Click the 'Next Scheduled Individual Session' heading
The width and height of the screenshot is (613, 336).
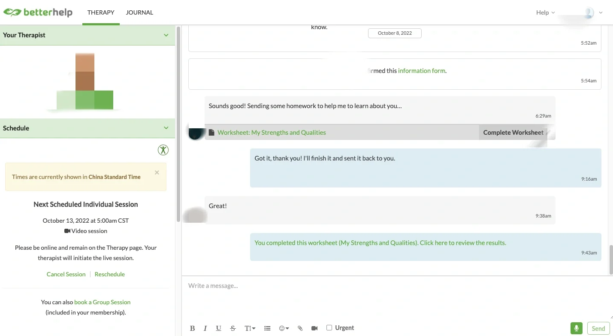[86, 204]
